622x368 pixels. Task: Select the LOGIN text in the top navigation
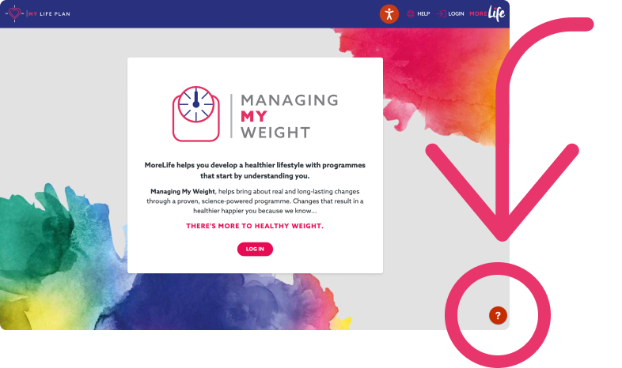tap(456, 14)
